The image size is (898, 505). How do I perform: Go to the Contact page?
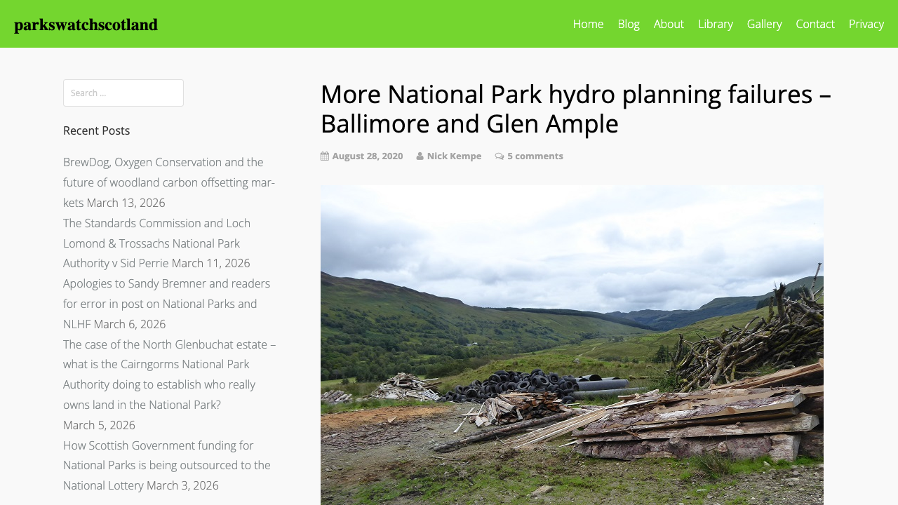[815, 23]
